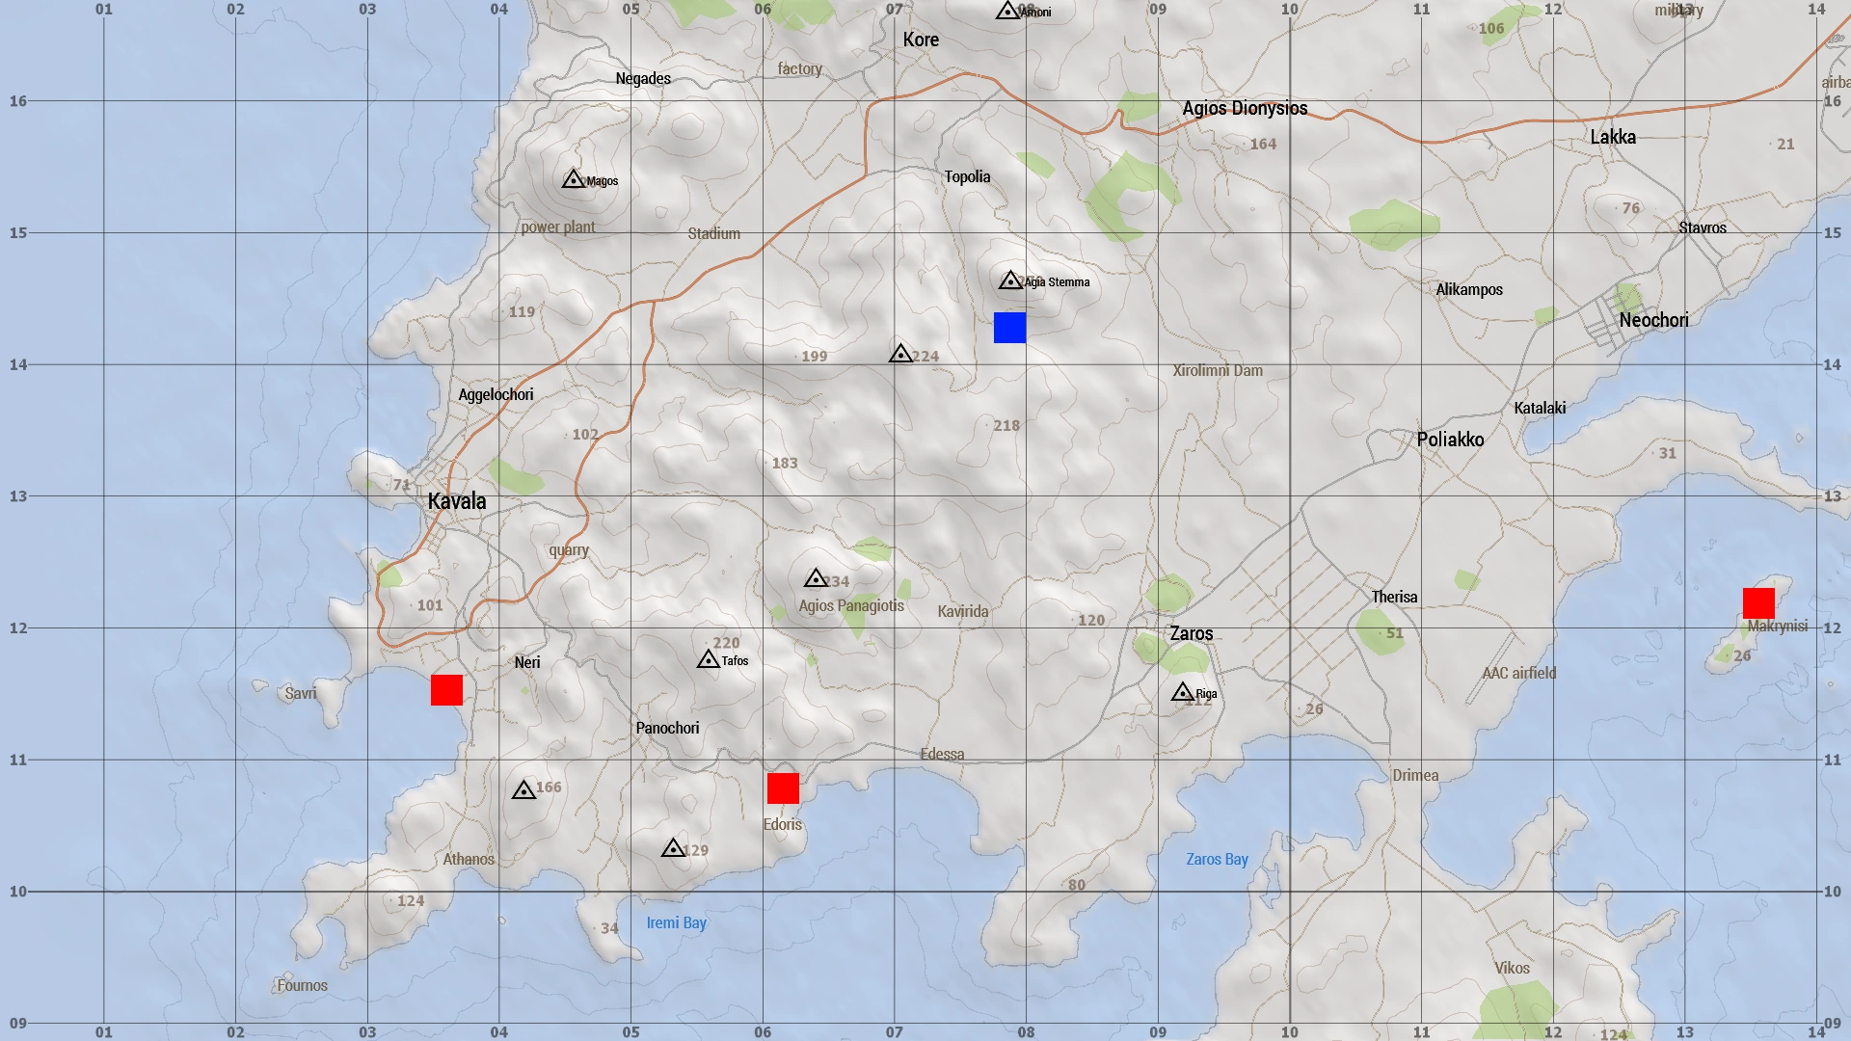Select the Riga hilltop triangle marker
The width and height of the screenshot is (1851, 1041).
[x=1183, y=693]
